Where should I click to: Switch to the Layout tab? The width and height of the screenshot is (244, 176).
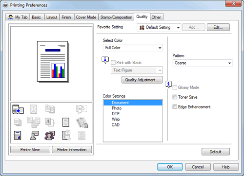(x=52, y=17)
